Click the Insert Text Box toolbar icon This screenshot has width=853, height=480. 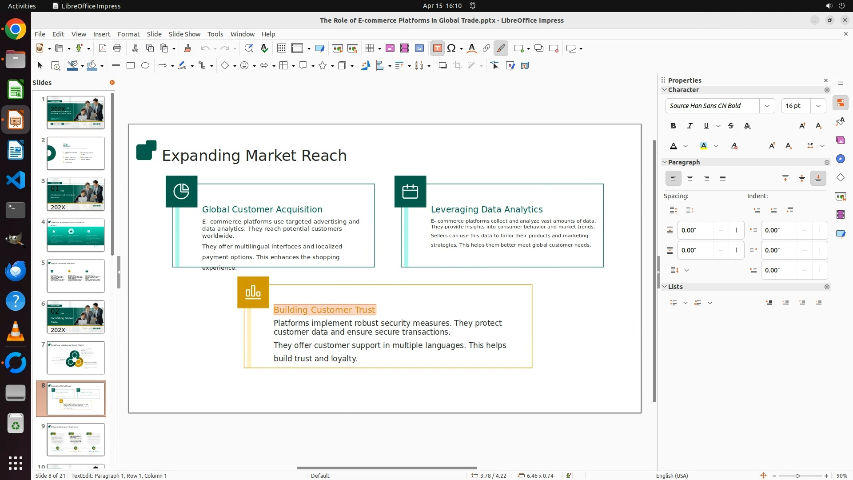point(437,48)
